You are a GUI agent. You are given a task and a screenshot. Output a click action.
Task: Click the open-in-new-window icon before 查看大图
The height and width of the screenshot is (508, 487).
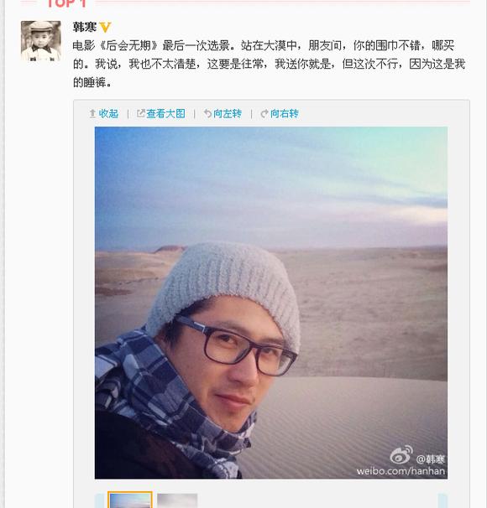140,113
